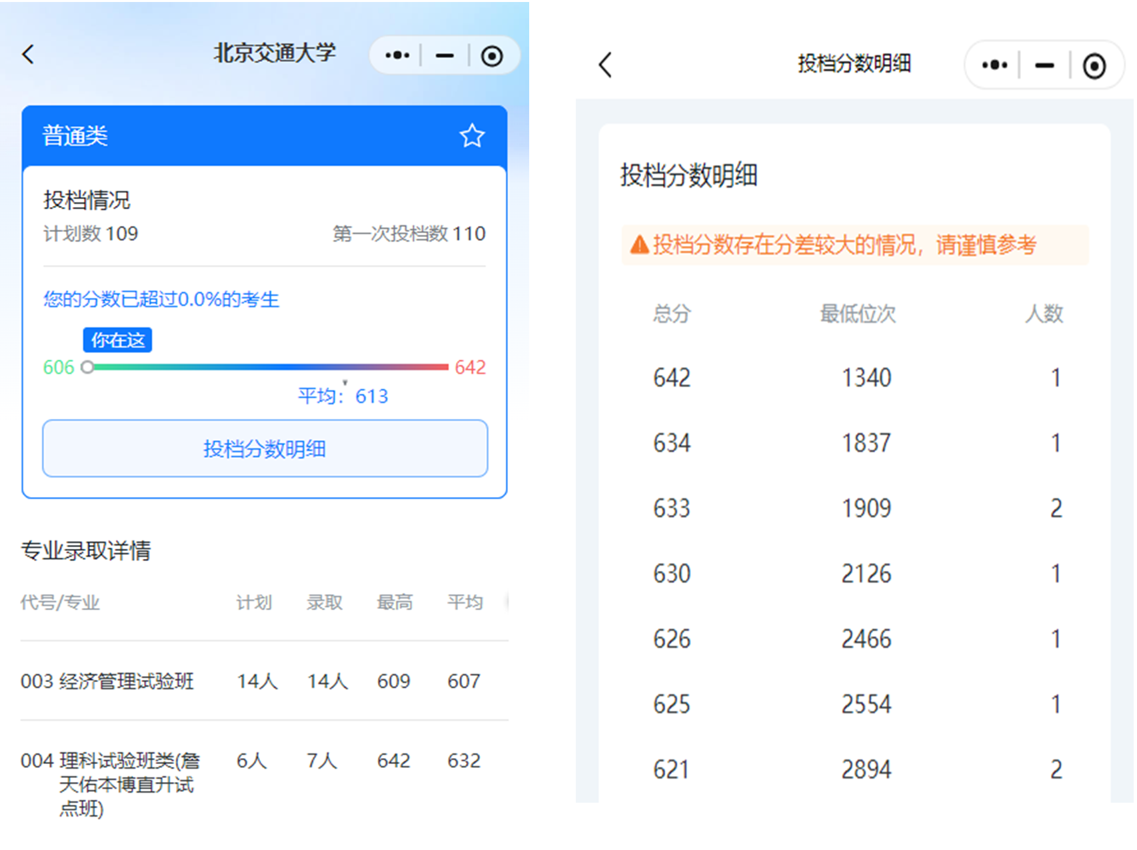Minimize the 北京交通大学 mini program
The height and width of the screenshot is (850, 1137).
click(x=445, y=56)
